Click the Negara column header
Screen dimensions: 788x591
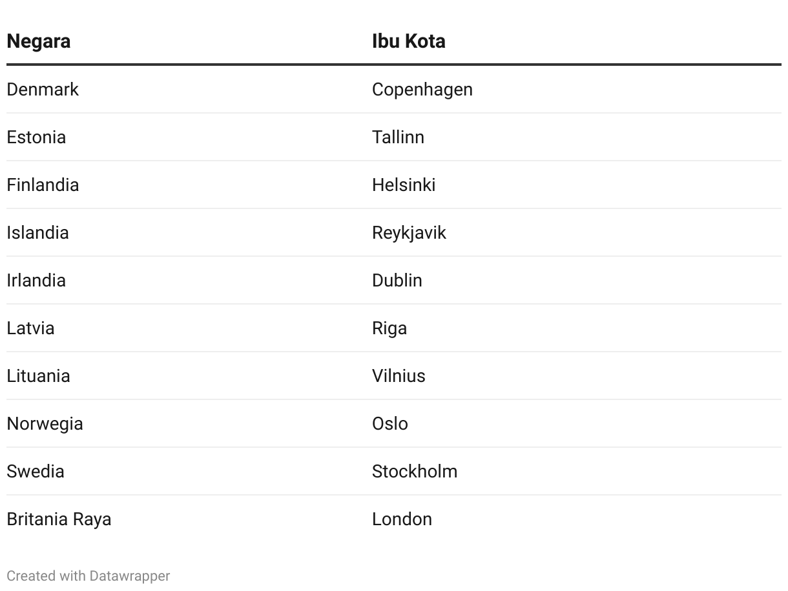point(39,41)
